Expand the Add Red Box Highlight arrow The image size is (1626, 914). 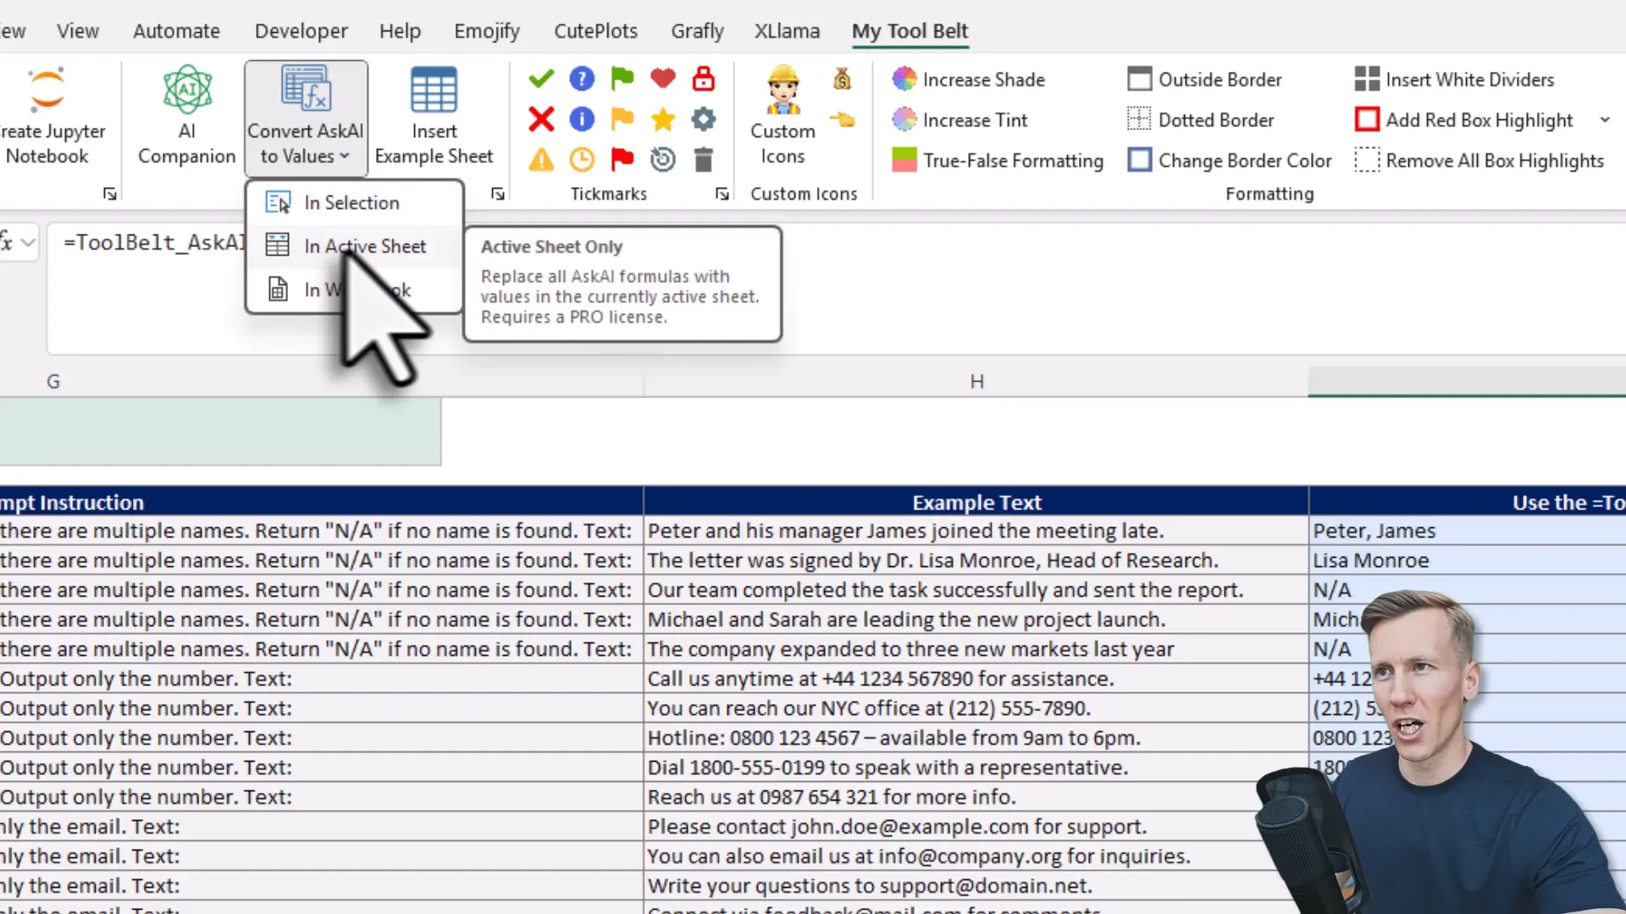1605,120
